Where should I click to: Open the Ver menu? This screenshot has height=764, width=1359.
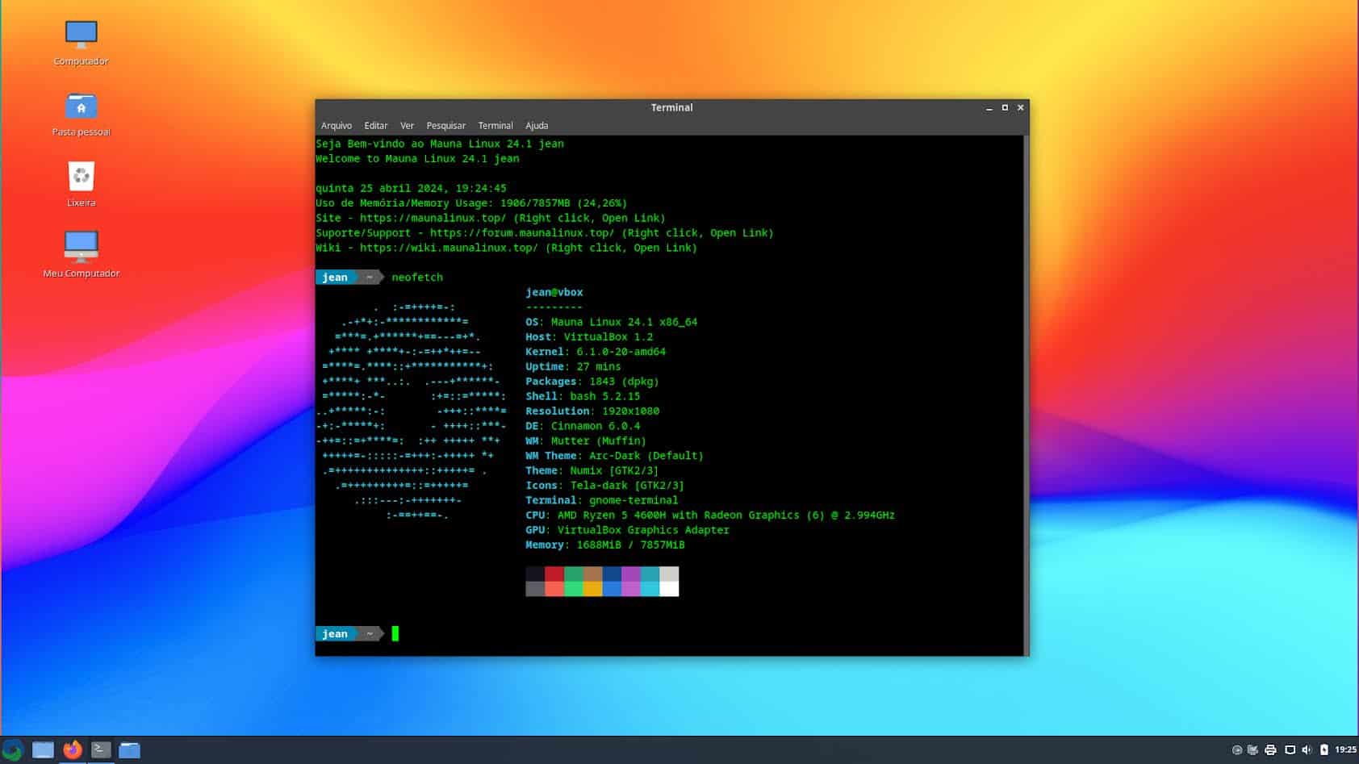(407, 126)
